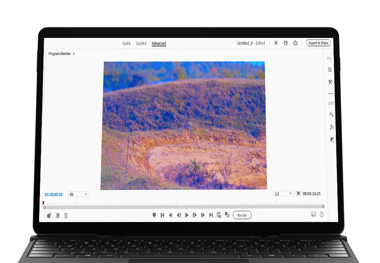Click the Export & Share button
Image resolution: width=380 pixels, height=263 pixels.
pos(318,43)
